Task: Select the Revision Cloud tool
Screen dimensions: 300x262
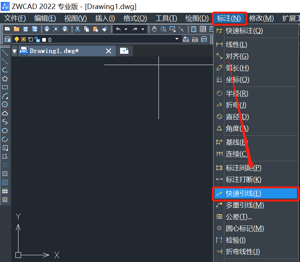Action: pyautogui.click(x=5, y=113)
